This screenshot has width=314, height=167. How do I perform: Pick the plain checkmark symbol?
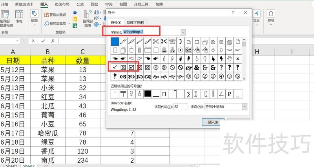click(115, 67)
